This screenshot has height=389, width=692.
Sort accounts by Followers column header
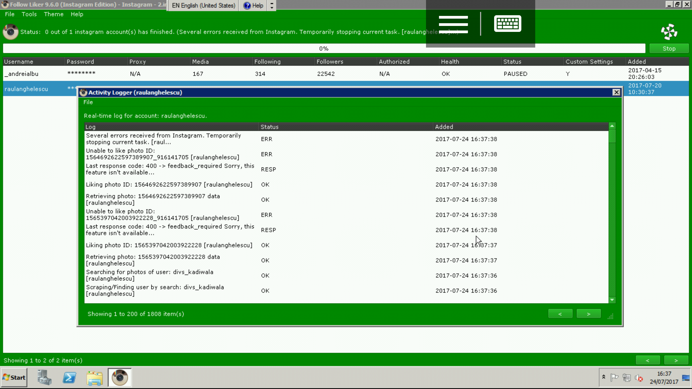pyautogui.click(x=345, y=62)
